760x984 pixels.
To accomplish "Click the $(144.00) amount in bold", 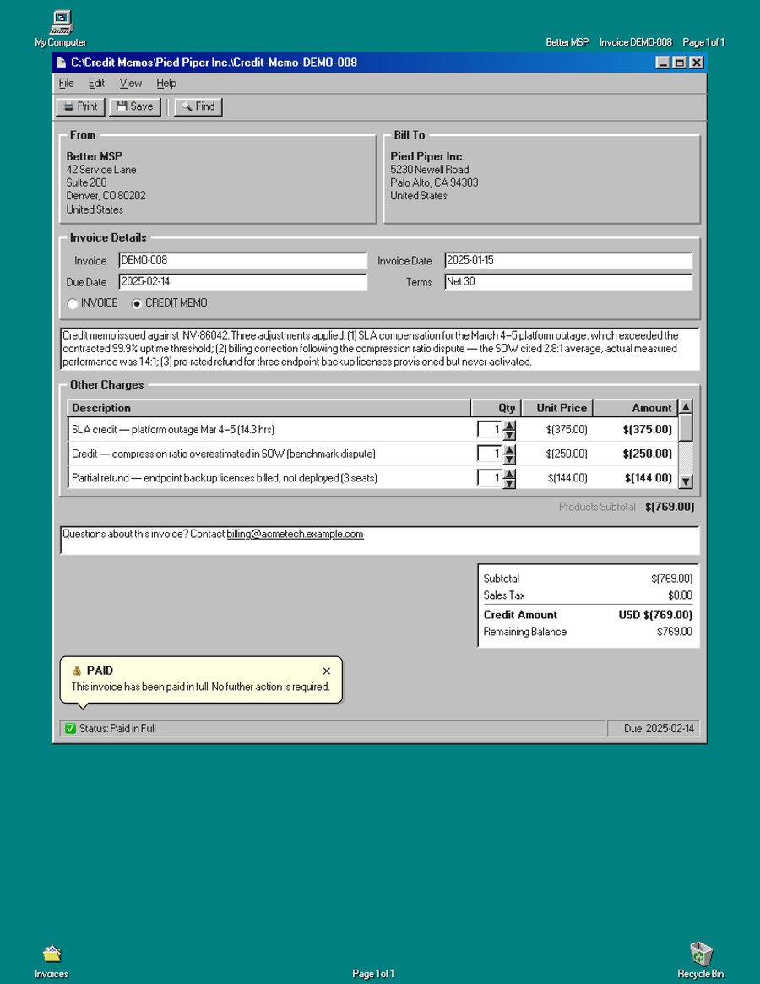I will [x=649, y=478].
